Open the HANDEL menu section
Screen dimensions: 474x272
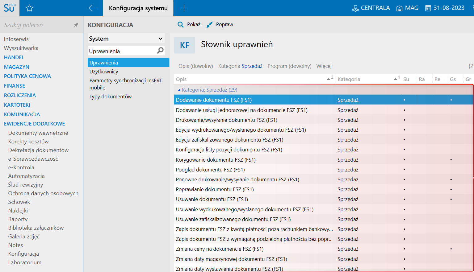(x=14, y=57)
